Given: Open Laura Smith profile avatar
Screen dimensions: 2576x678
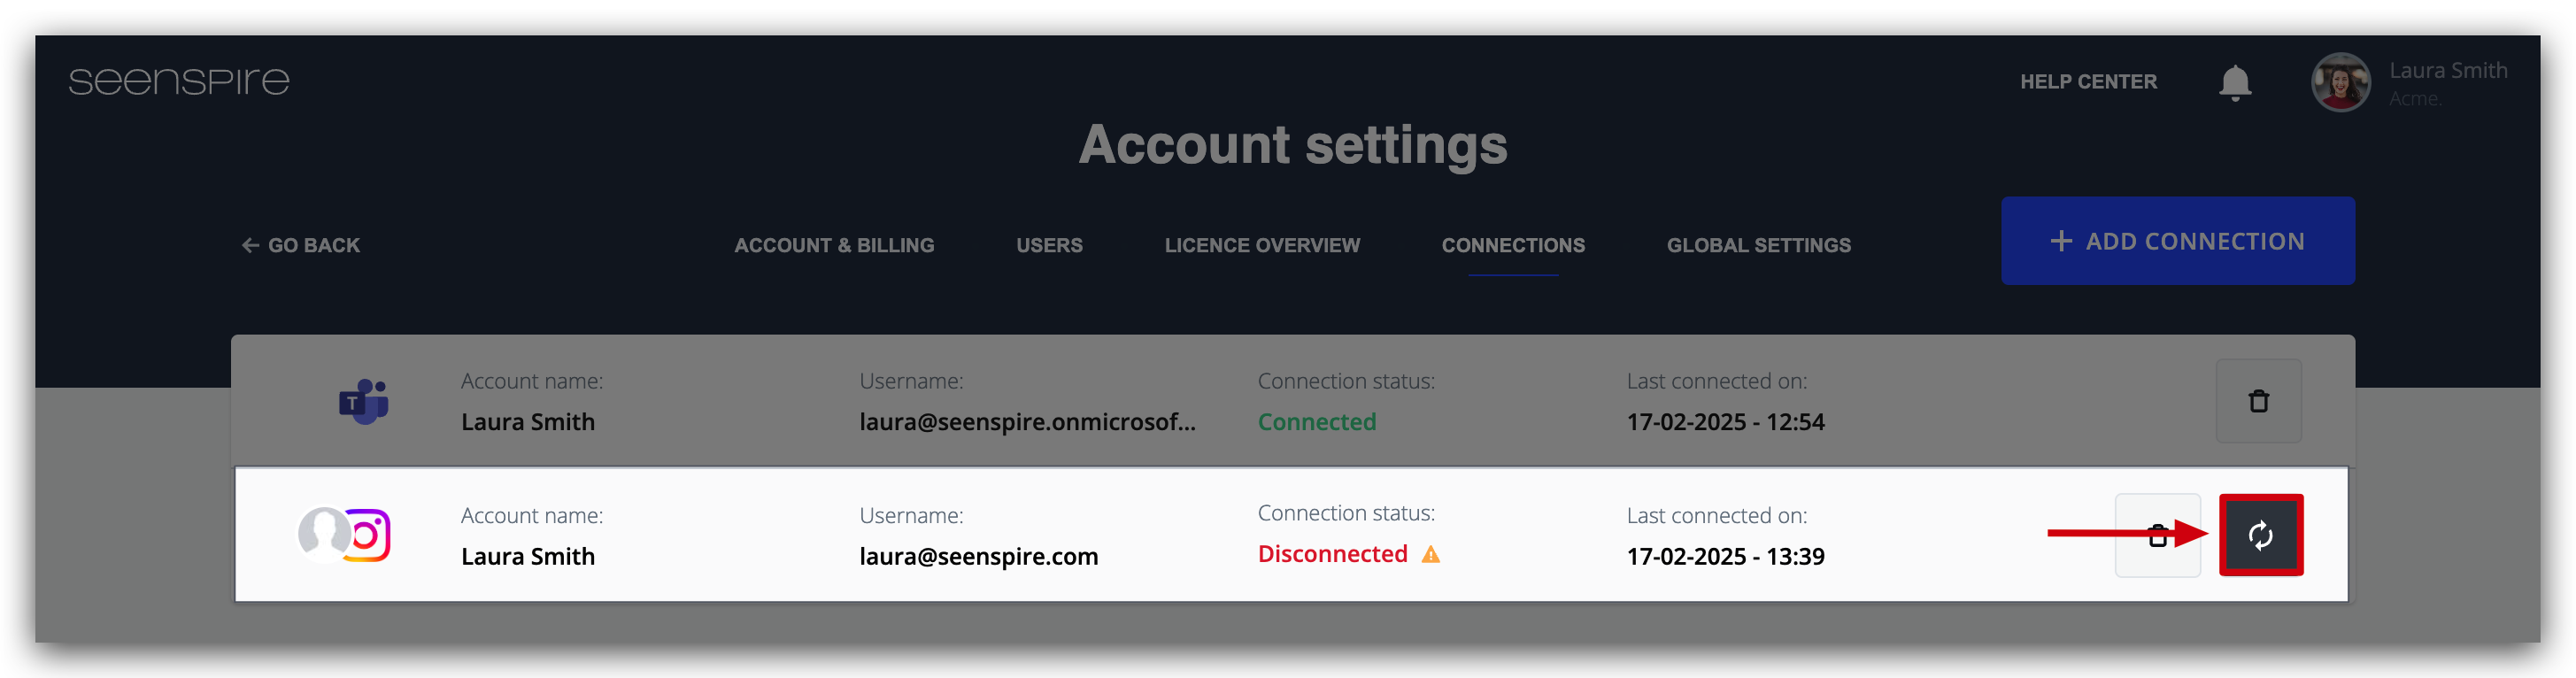Looking at the screenshot, I should click(x=2340, y=82).
